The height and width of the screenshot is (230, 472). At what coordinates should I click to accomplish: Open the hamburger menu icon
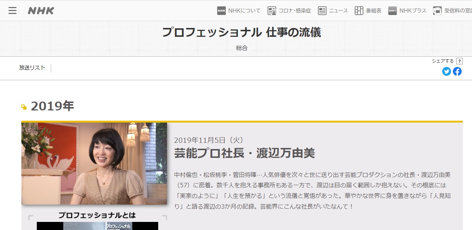(13, 11)
